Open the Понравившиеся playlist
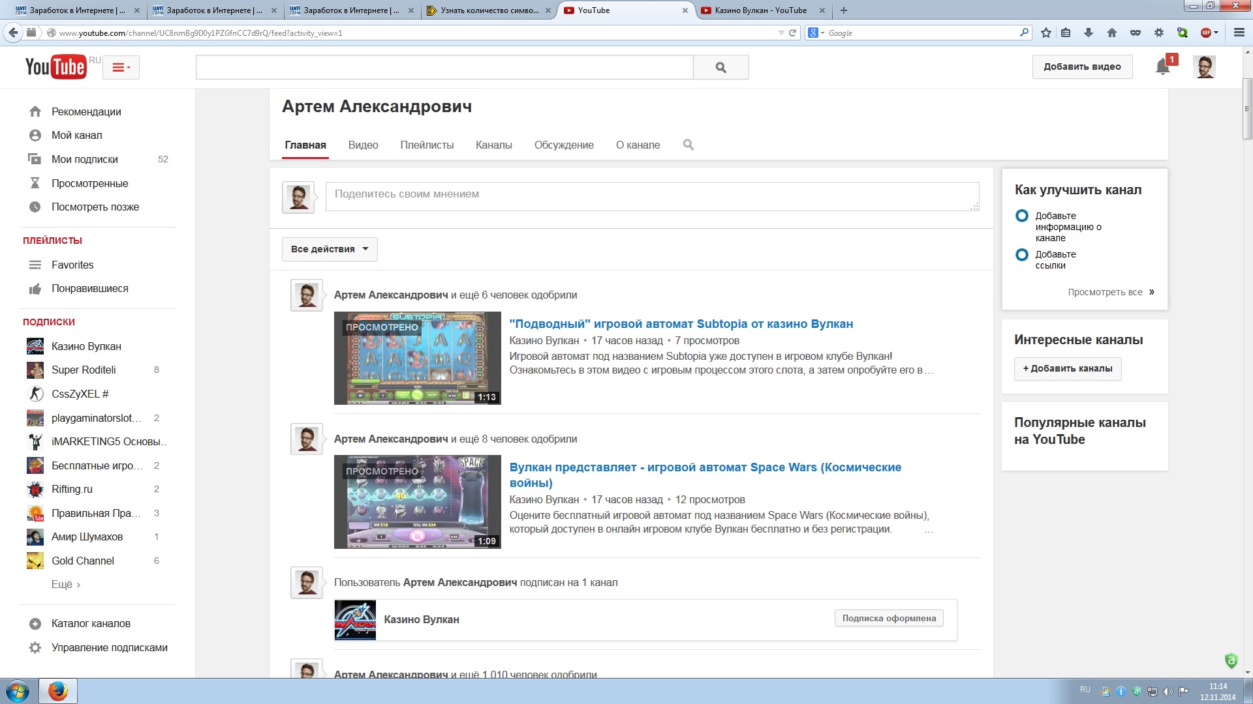 (x=89, y=288)
